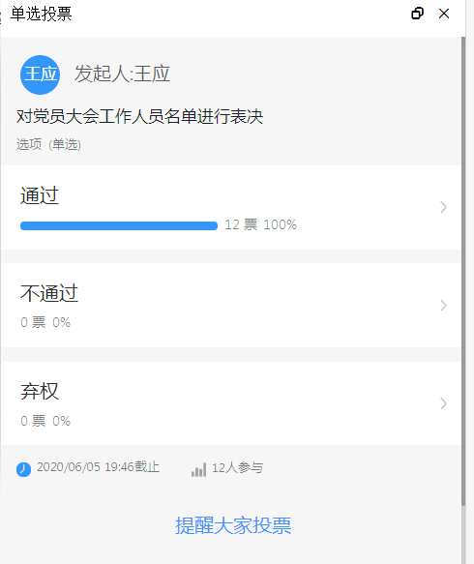
Task: Click the 2020/06/05 19:46截止 deadline text
Action: tap(98, 467)
